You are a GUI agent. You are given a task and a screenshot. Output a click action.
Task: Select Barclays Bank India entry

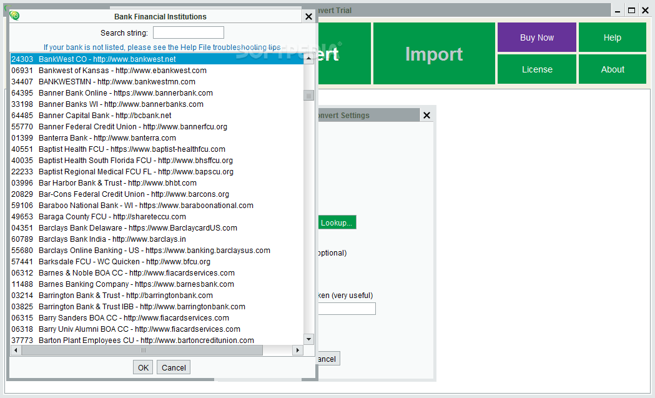(x=157, y=239)
